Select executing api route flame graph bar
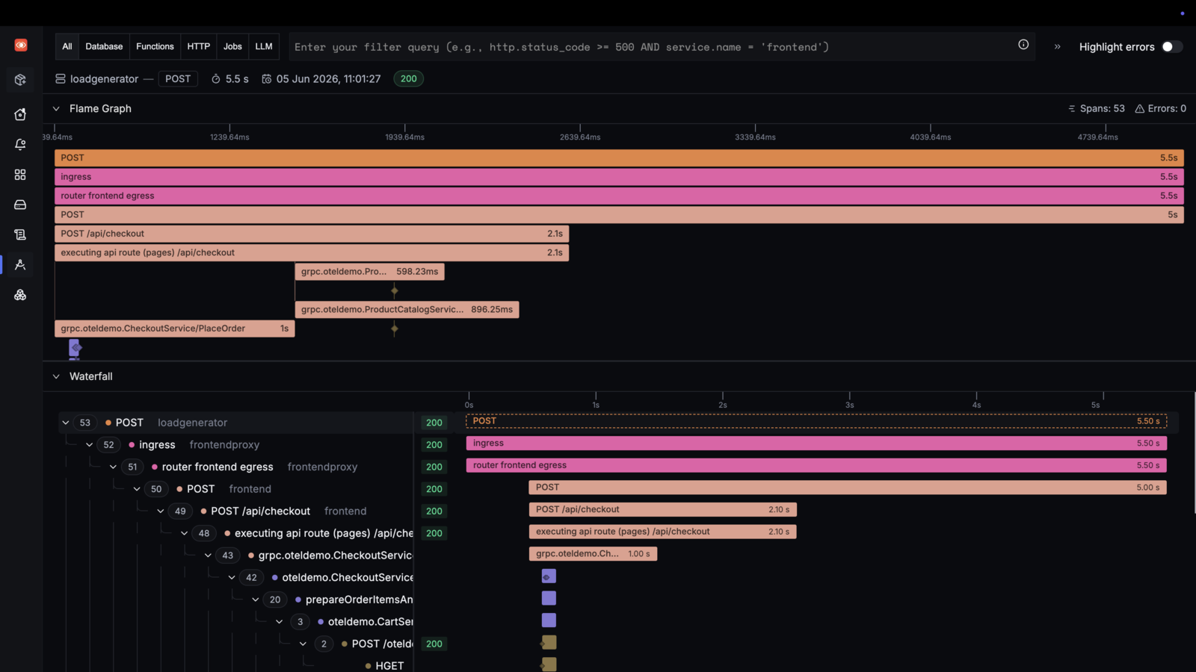Image resolution: width=1196 pixels, height=672 pixels. pyautogui.click(x=312, y=252)
